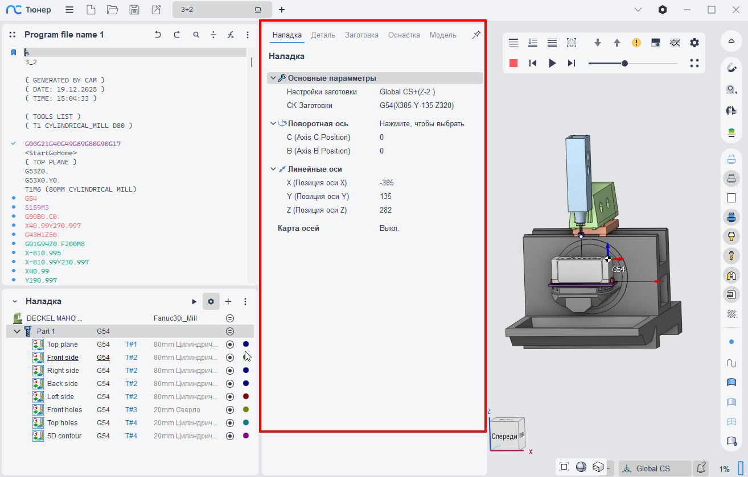Viewport: 748px width, 477px height.
Task: Click 'Нажмите, чтобы выбрать' for rotary axis
Action: 422,123
